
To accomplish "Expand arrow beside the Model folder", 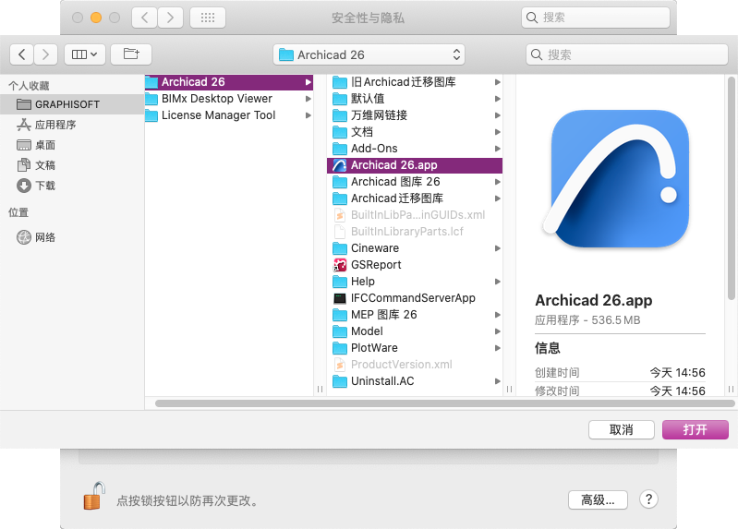I will pos(498,331).
